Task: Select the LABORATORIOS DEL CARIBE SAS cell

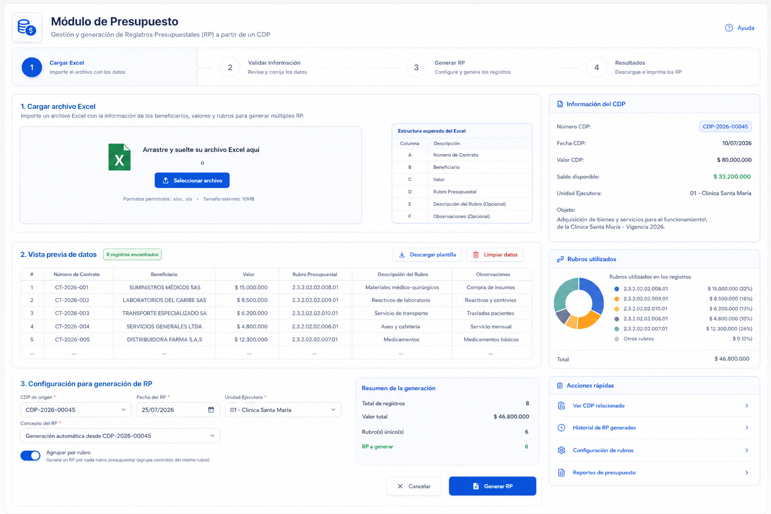Action: 165,300
